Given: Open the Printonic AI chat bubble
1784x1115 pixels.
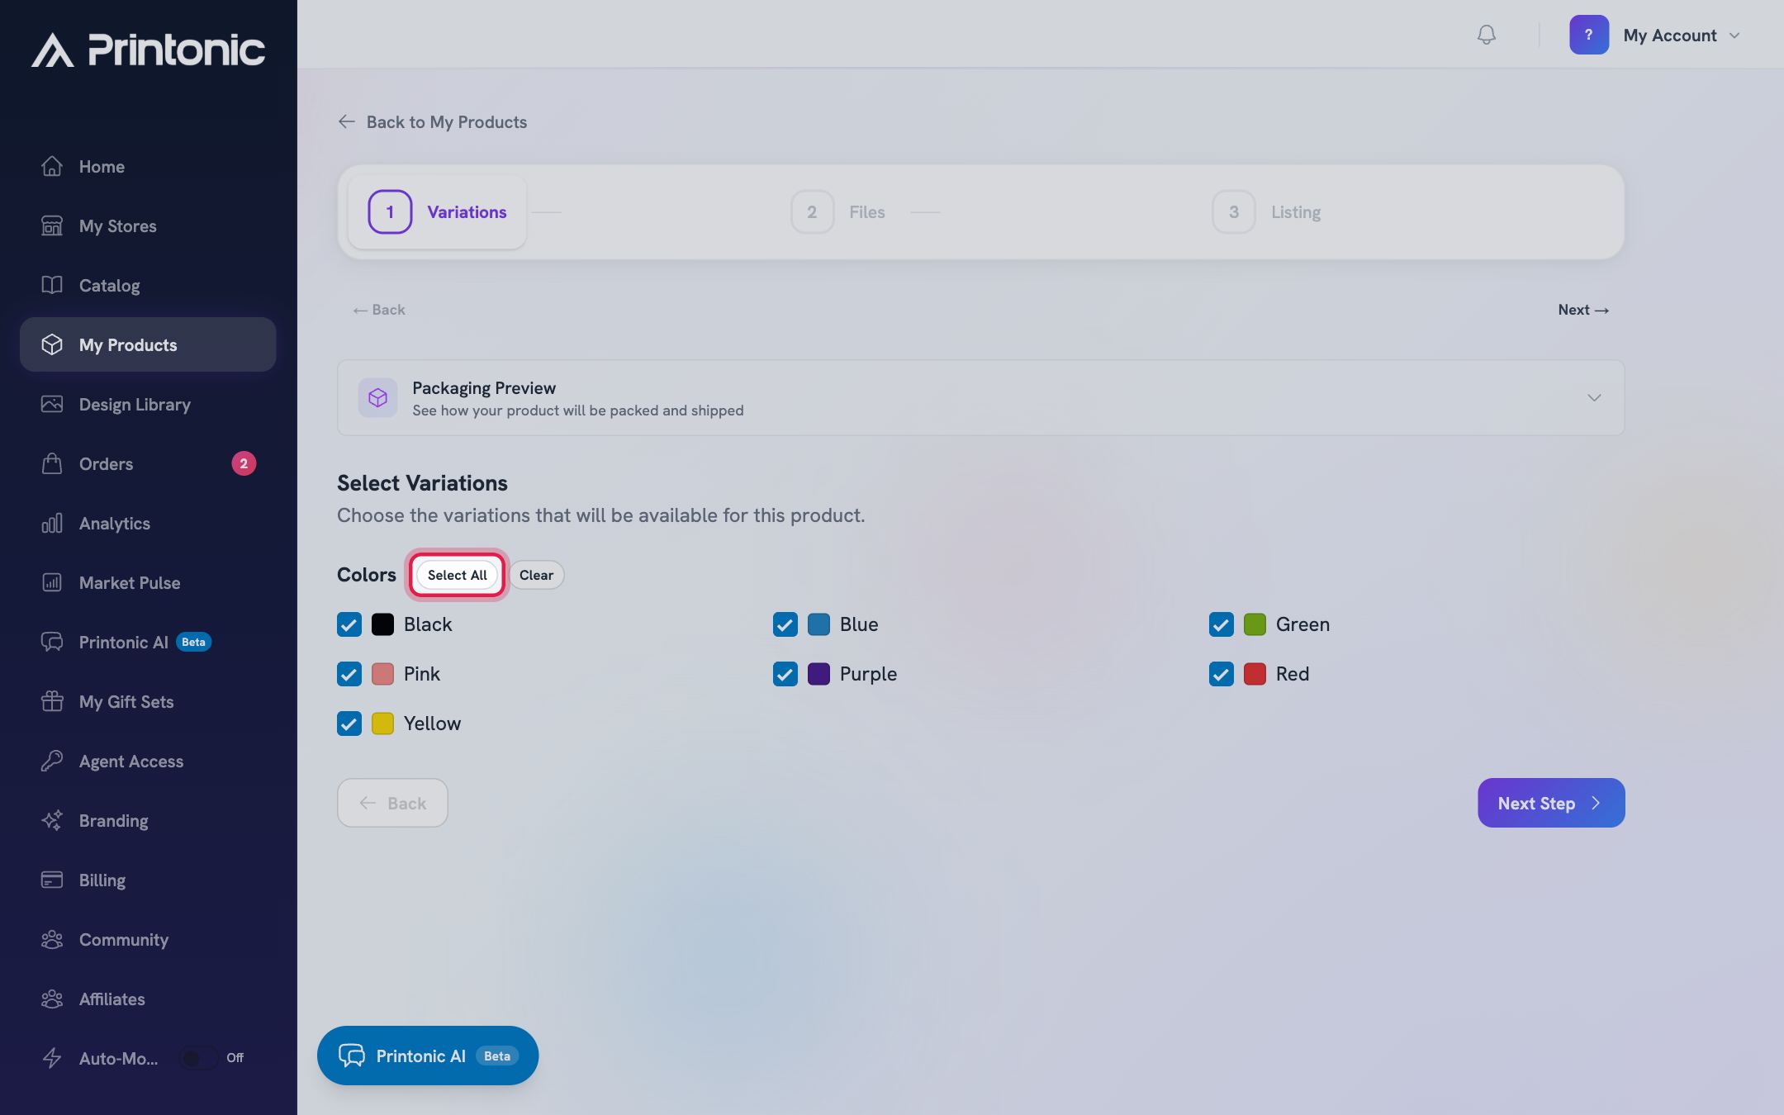Looking at the screenshot, I should pos(428,1056).
